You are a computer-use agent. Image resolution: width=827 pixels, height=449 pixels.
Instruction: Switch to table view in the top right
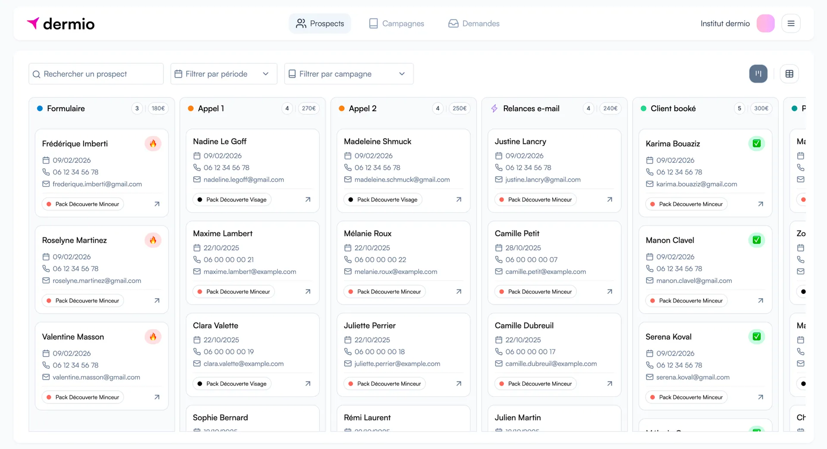point(789,74)
